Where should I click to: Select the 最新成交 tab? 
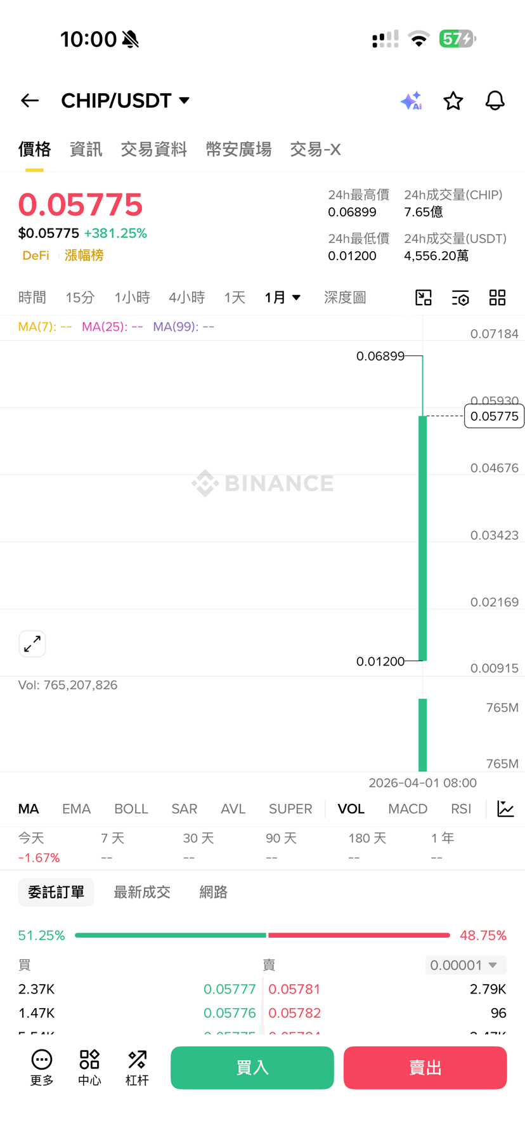[142, 892]
